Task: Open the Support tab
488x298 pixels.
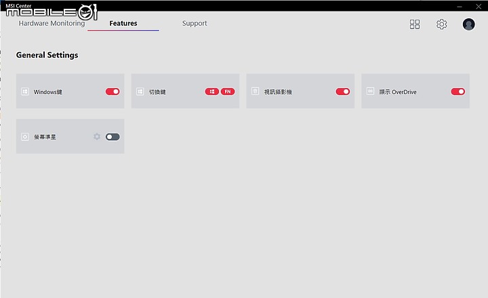Action: [x=195, y=23]
